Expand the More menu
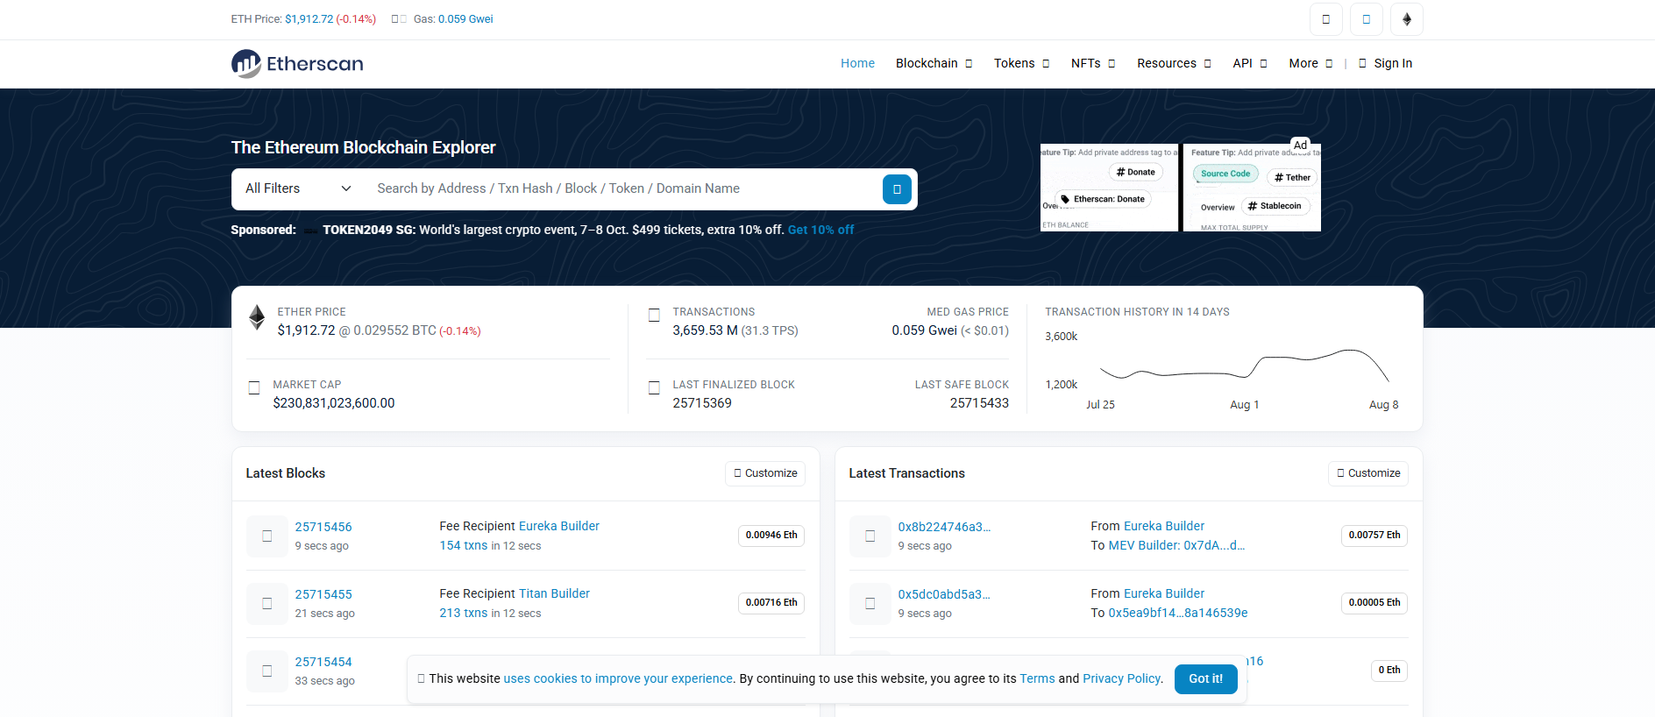The height and width of the screenshot is (717, 1655). tap(1311, 63)
